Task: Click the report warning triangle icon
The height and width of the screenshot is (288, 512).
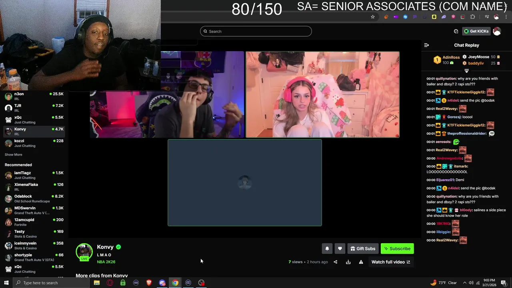Action: pyautogui.click(x=361, y=262)
